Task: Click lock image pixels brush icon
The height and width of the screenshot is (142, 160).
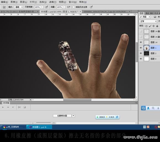Action: [150, 26]
